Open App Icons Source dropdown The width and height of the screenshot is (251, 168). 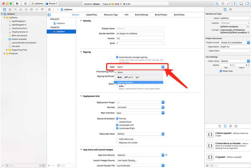tap(141, 155)
